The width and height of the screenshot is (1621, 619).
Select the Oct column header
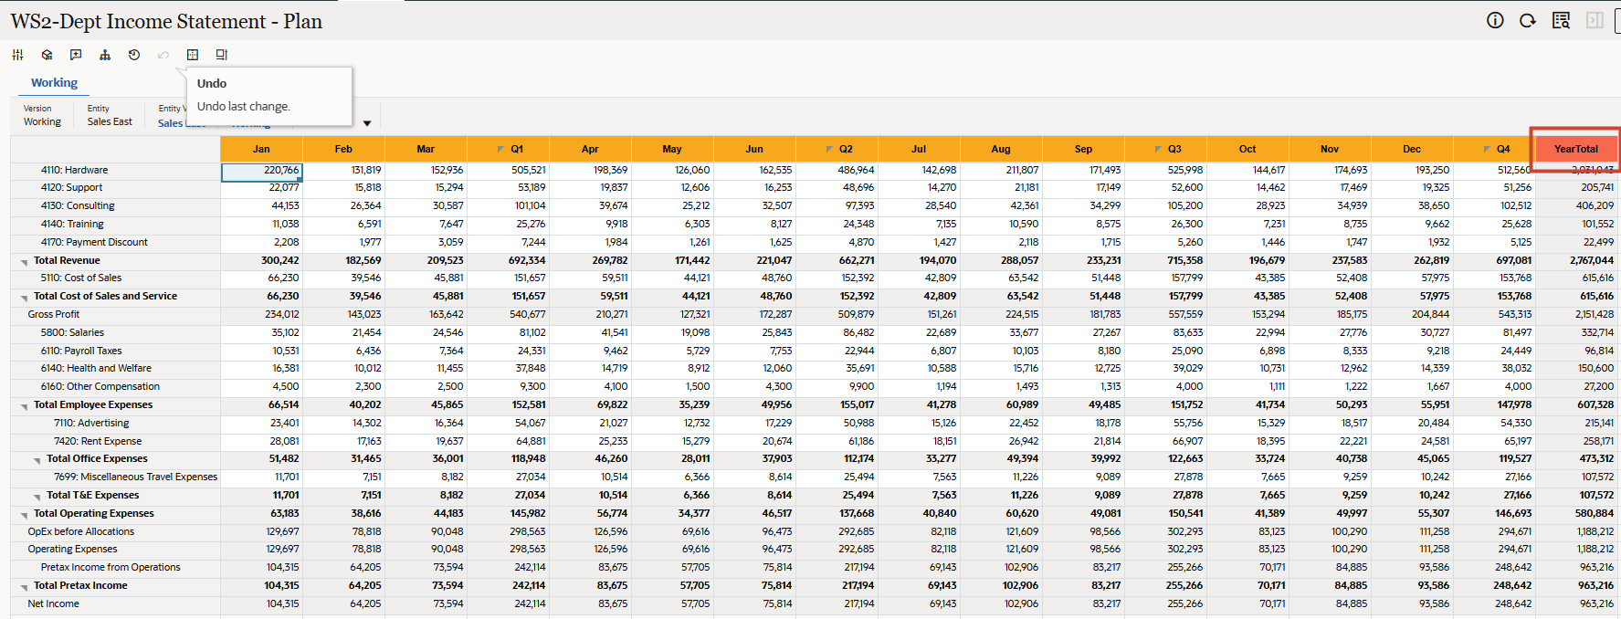point(1247,149)
